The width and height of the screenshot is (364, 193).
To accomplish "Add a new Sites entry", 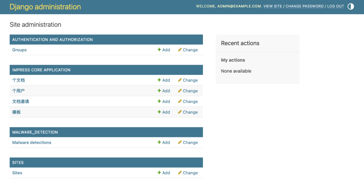I will pyautogui.click(x=164, y=173).
